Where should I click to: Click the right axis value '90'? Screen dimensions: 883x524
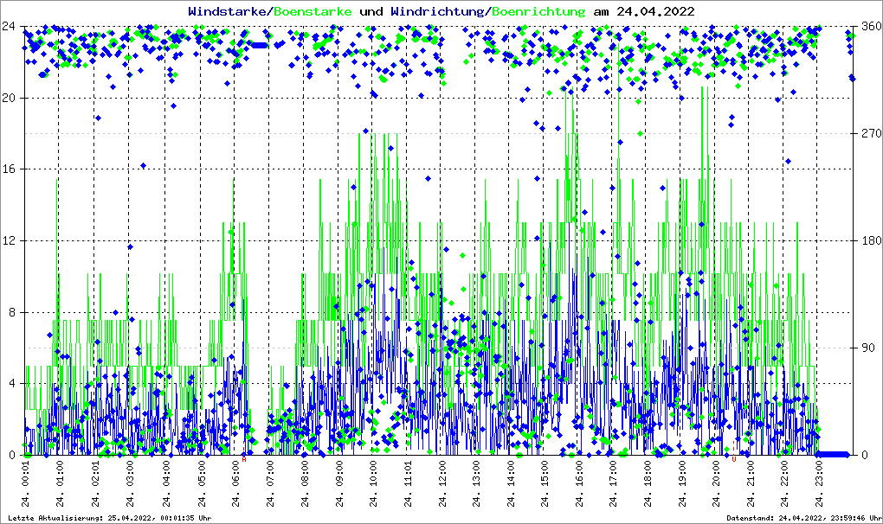[866, 348]
